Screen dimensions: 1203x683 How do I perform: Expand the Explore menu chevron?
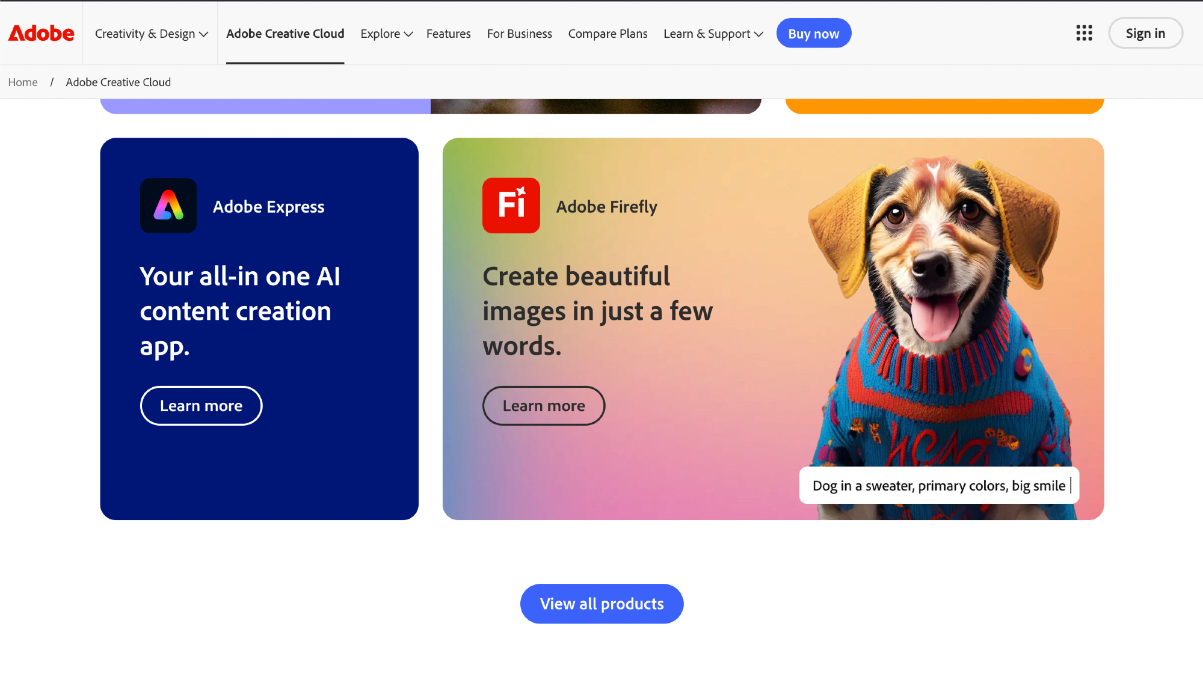[408, 34]
